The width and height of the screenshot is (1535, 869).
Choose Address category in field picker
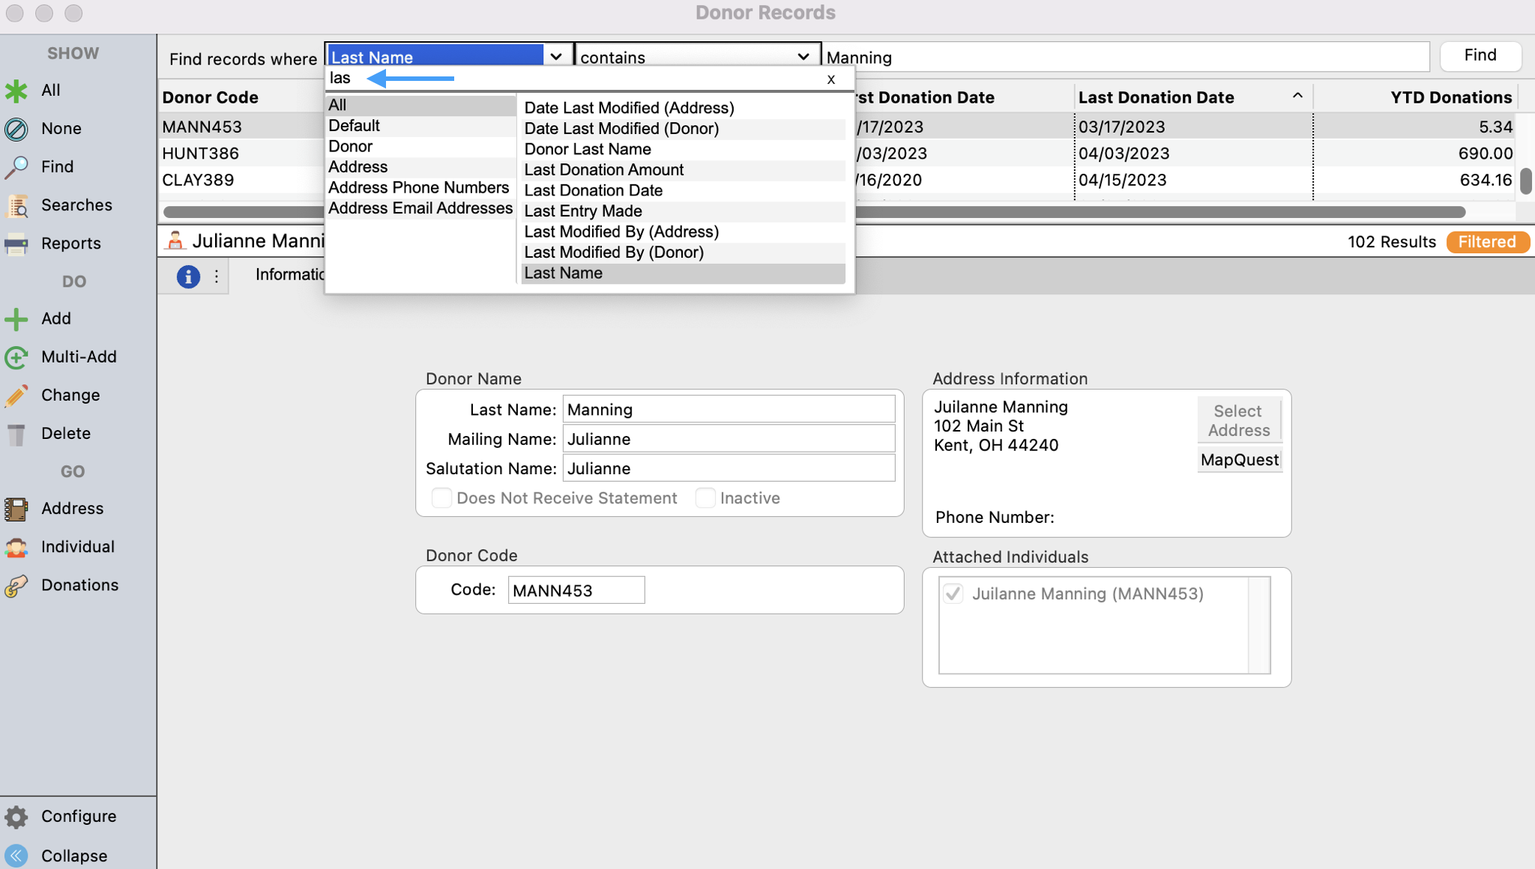coord(358,167)
